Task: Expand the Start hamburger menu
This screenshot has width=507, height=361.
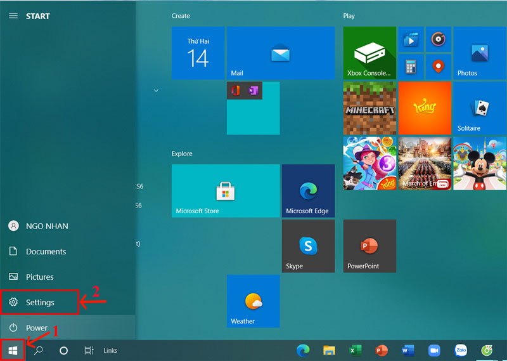Action: (x=13, y=16)
